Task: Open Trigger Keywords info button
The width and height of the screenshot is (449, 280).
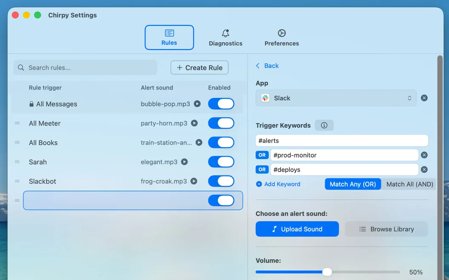Action: click(x=324, y=125)
